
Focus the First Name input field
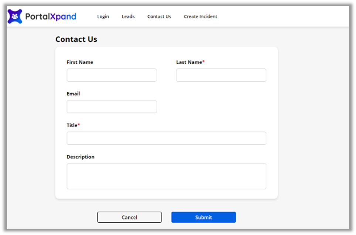point(112,75)
